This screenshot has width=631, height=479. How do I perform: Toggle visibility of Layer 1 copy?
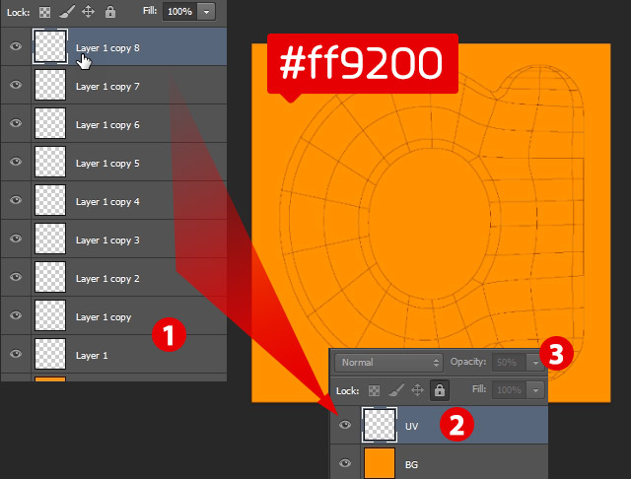click(16, 315)
